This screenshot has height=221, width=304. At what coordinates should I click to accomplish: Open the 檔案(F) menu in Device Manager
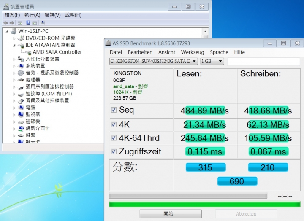(12, 15)
